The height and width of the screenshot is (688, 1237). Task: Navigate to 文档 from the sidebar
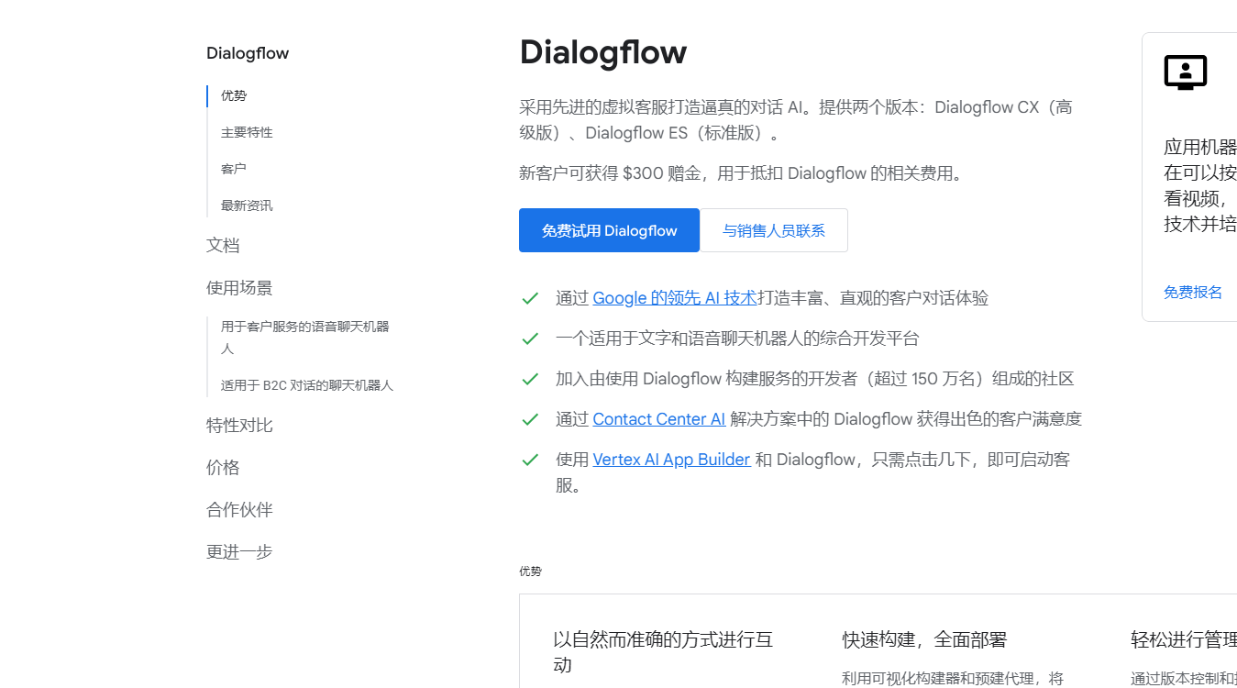pos(223,245)
